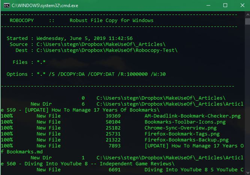The width and height of the screenshot is (250, 175).
Task: Click the Firefox-Bookmark-Tags.png entry
Action: coord(182,134)
